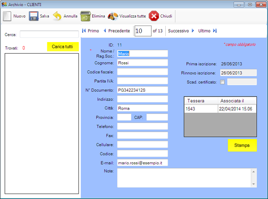
Task: Click the Telefono field
Action: (142, 126)
